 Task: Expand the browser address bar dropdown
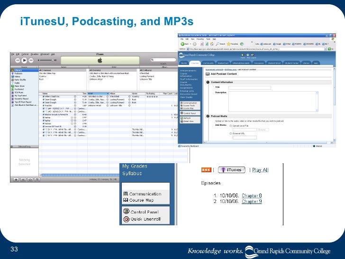pos(326,49)
